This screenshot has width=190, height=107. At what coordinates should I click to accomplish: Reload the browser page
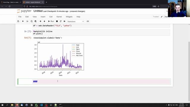pos(9,6)
